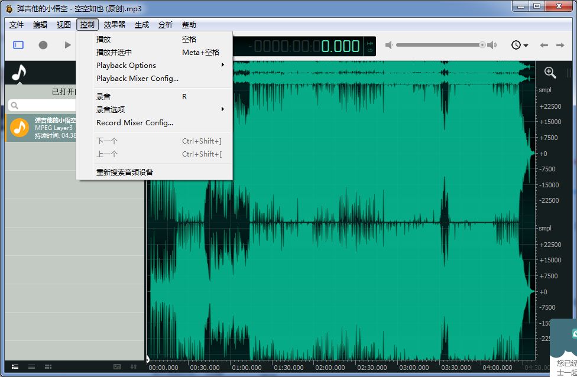Click the back arrow navigation icon

coord(544,45)
